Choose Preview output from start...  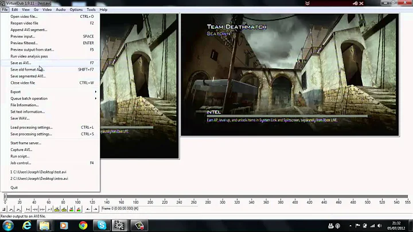50,49
